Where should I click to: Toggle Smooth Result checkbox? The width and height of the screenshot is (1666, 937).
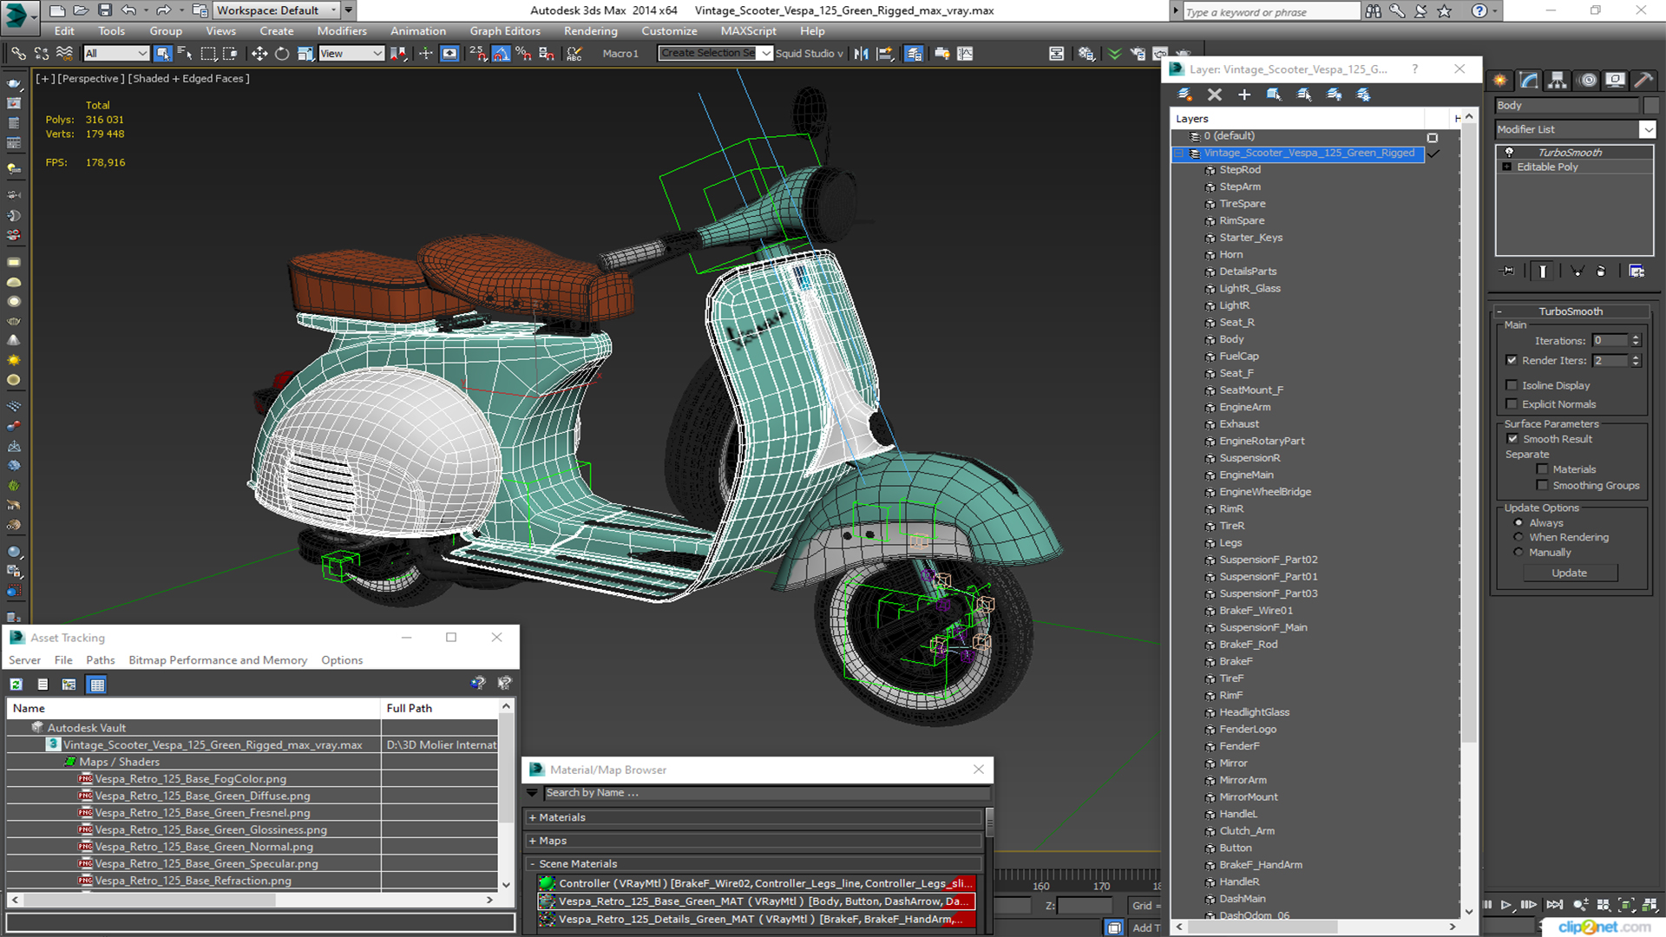[x=1512, y=439]
